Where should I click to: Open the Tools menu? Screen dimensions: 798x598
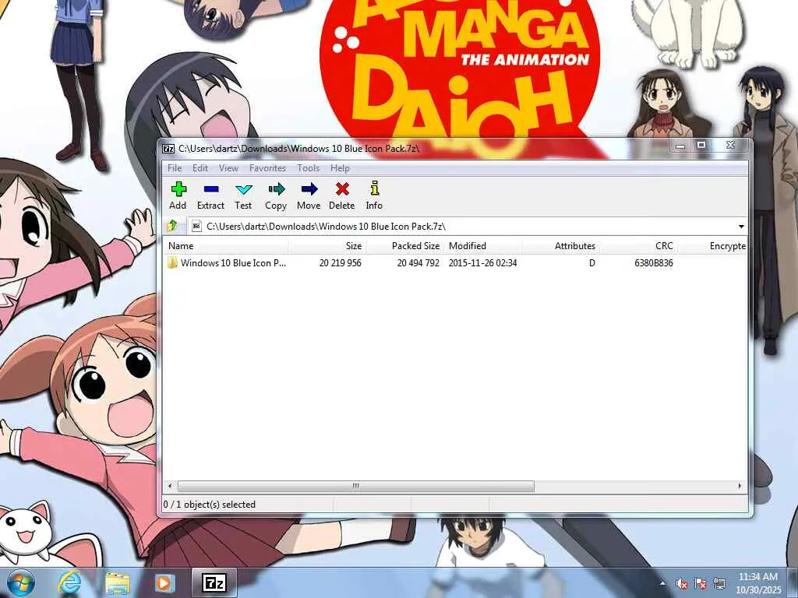pyautogui.click(x=309, y=168)
